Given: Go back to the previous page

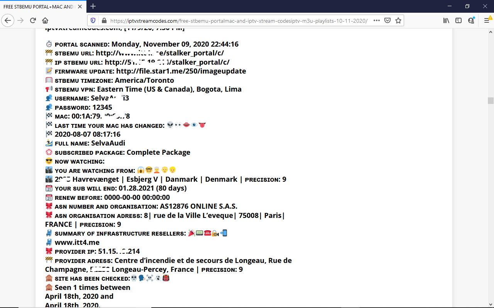Looking at the screenshot, I should (8, 20).
